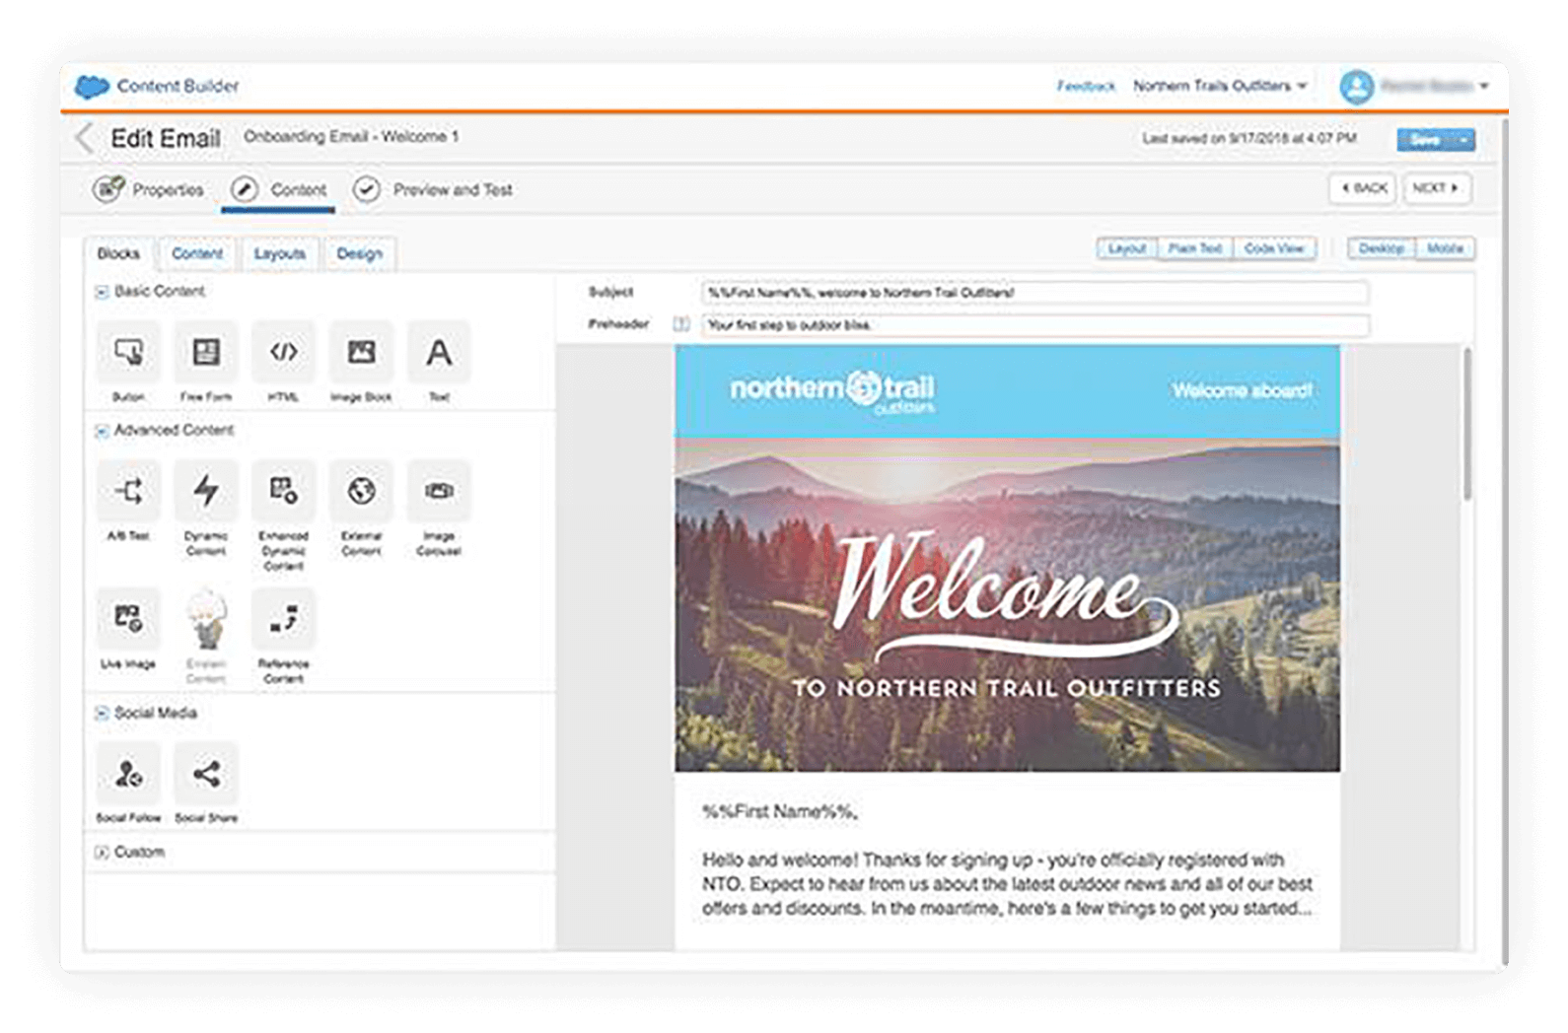The image size is (1568, 1033).
Task: Select the Image Block icon
Action: click(x=362, y=353)
